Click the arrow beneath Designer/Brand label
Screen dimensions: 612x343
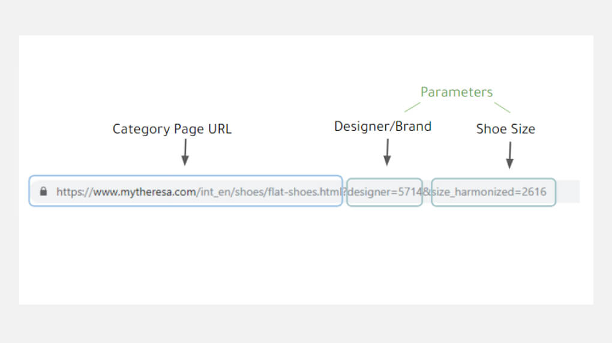pos(387,152)
